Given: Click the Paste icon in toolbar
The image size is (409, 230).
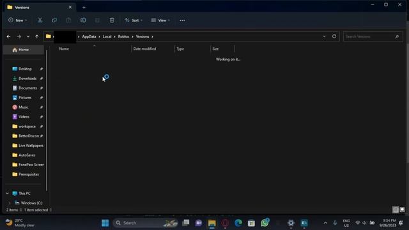Looking at the screenshot, I should [x=68, y=20].
